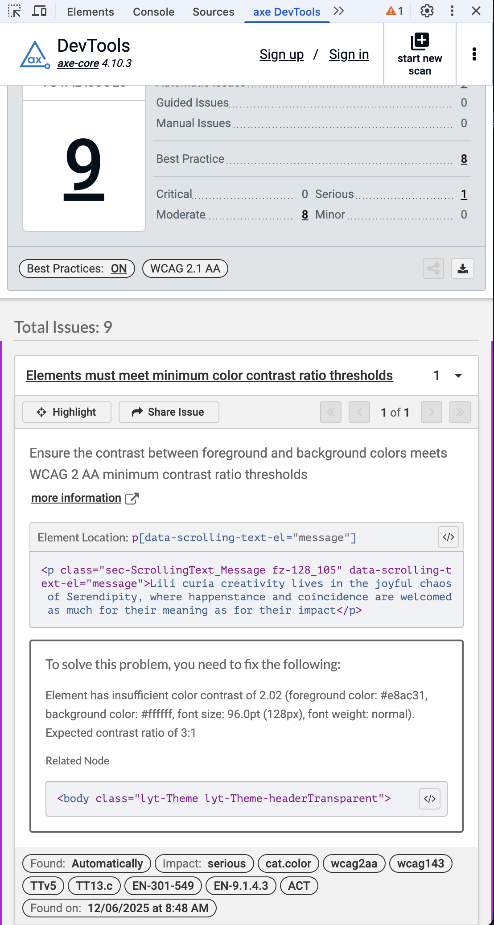Click the Share Issue button
The width and height of the screenshot is (494, 925).
169,412
